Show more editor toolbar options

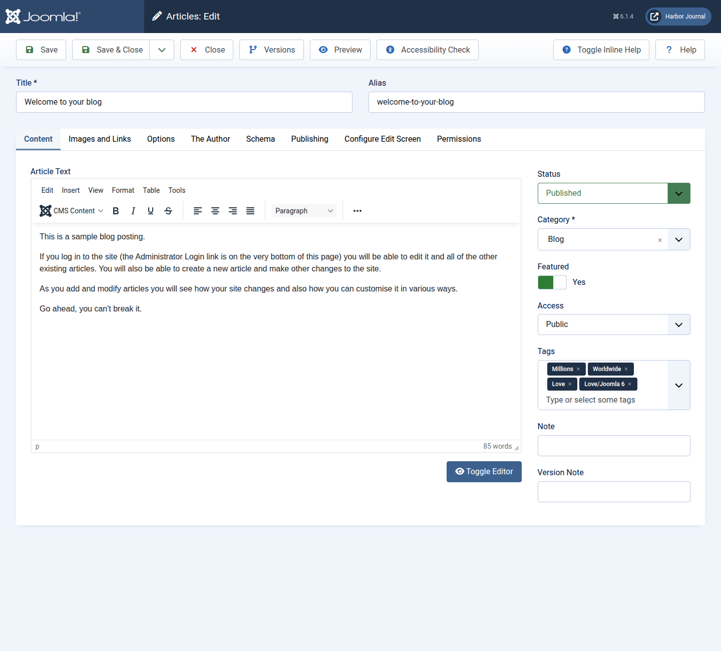pyautogui.click(x=357, y=211)
